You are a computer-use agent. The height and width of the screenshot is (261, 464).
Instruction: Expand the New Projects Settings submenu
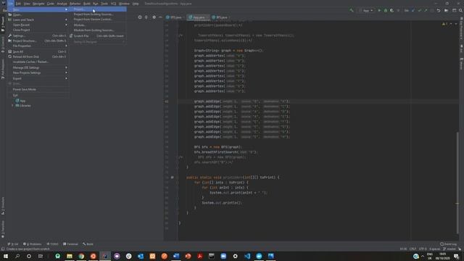(38, 72)
